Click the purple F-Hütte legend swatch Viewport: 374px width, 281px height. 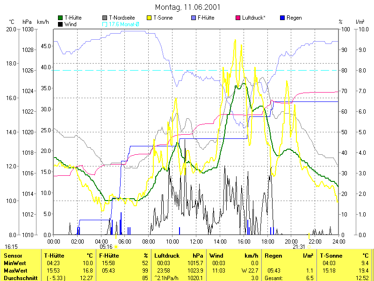click(194, 18)
